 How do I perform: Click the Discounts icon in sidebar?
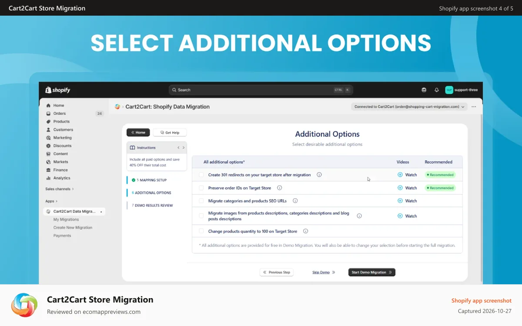[x=48, y=146]
